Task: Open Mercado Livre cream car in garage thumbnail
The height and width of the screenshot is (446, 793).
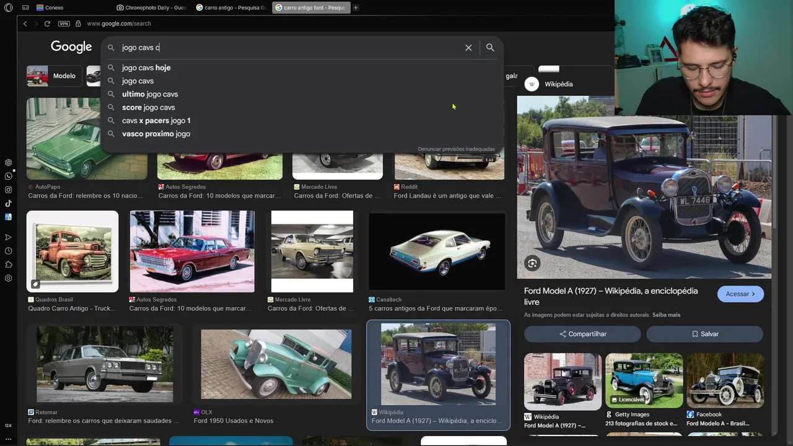Action: (x=312, y=251)
